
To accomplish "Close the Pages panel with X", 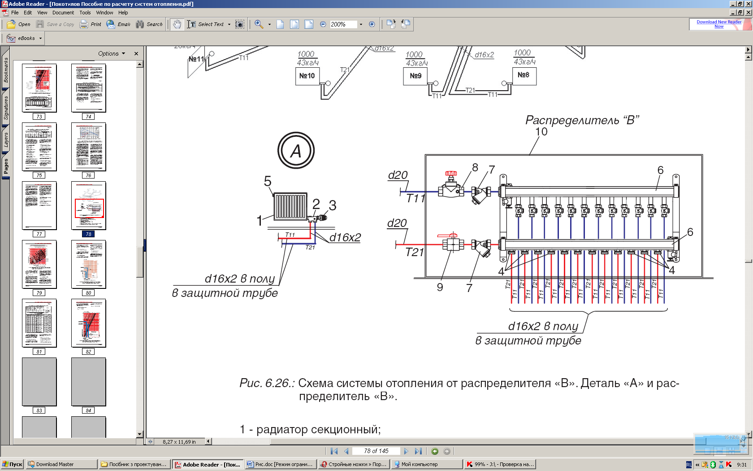I will coord(136,53).
